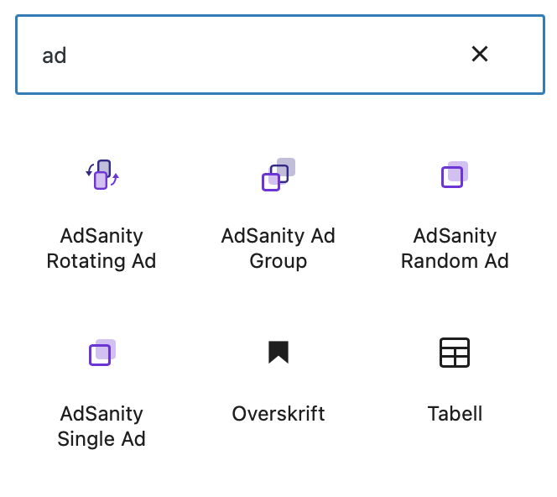
Task: Focus the block search input field
Action: coord(252,55)
